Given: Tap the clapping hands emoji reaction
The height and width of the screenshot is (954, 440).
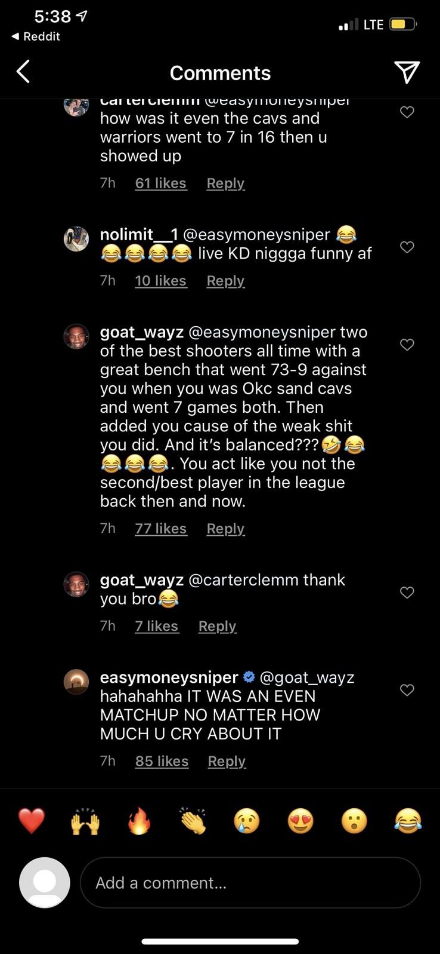Looking at the screenshot, I should 193,821.
